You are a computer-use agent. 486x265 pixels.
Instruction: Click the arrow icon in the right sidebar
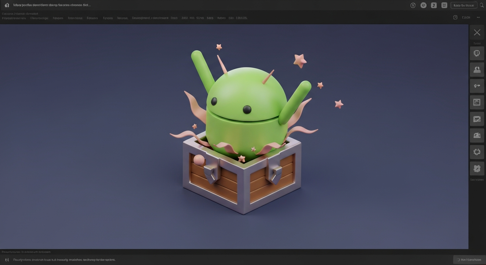477,86
